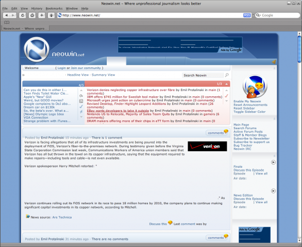
Task: Open the Ars Technica news source link
Action: click(62, 217)
